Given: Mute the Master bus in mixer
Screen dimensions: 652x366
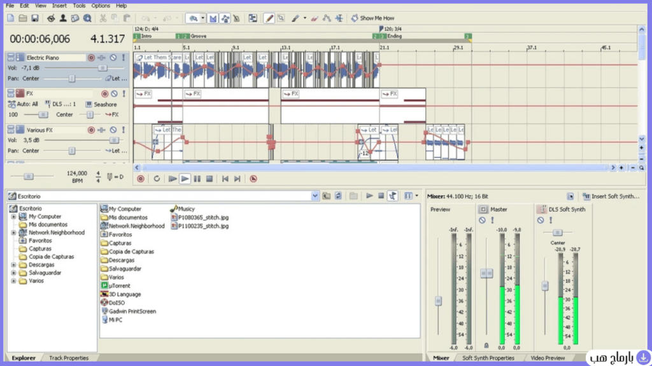Looking at the screenshot, I should click(x=482, y=220).
